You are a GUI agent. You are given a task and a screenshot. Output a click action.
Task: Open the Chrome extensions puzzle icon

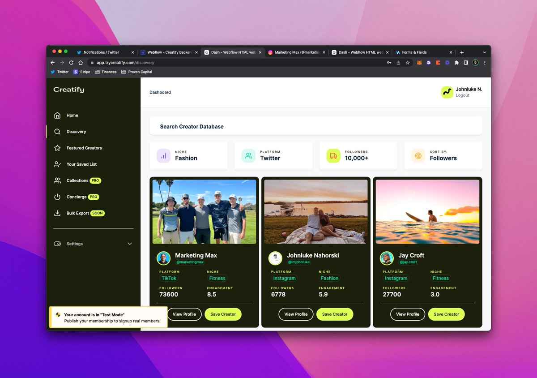456,63
